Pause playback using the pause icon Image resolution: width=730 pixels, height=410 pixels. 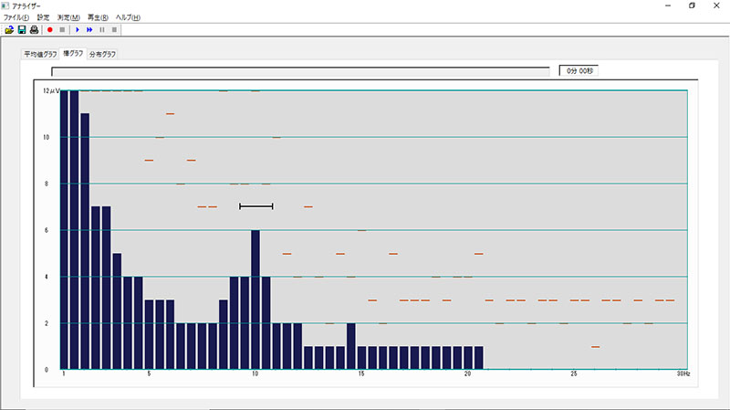click(102, 30)
